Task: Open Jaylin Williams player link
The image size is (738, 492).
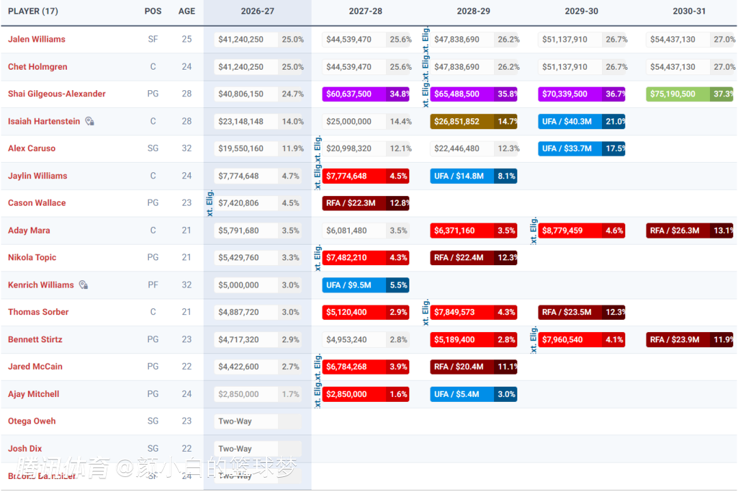Action: coord(38,176)
